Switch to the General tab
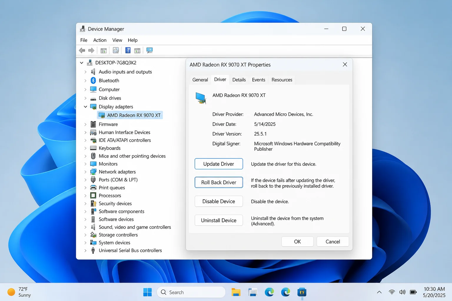 tap(200, 80)
